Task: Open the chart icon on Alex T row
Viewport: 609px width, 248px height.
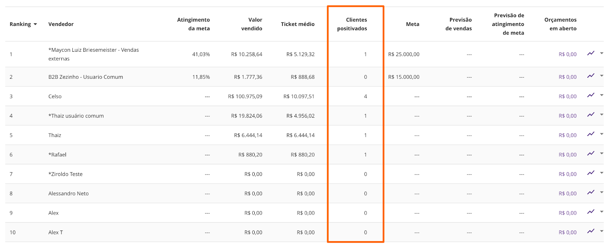Action: tap(591, 231)
